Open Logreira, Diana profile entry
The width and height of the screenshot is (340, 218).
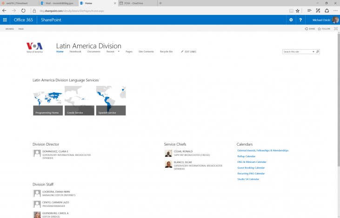56,192
